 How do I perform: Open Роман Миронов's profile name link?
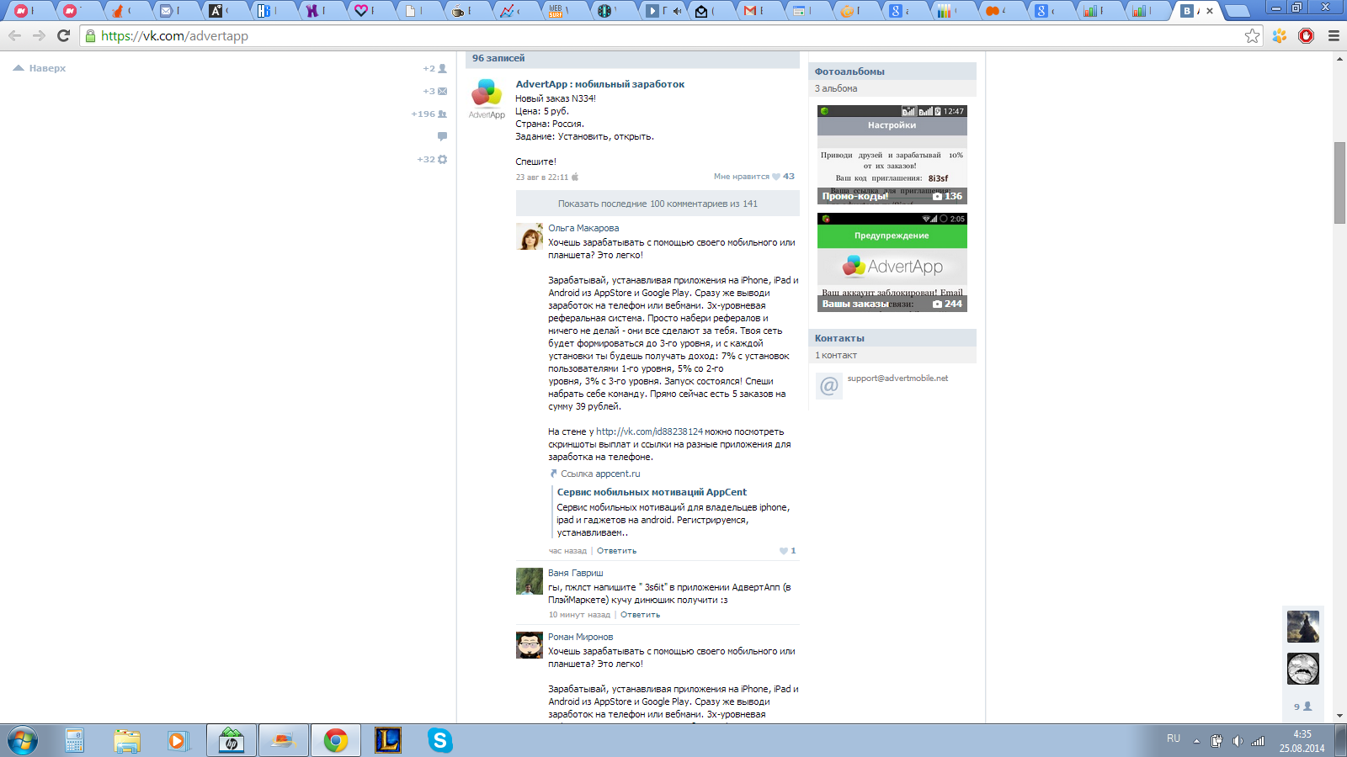click(x=580, y=637)
